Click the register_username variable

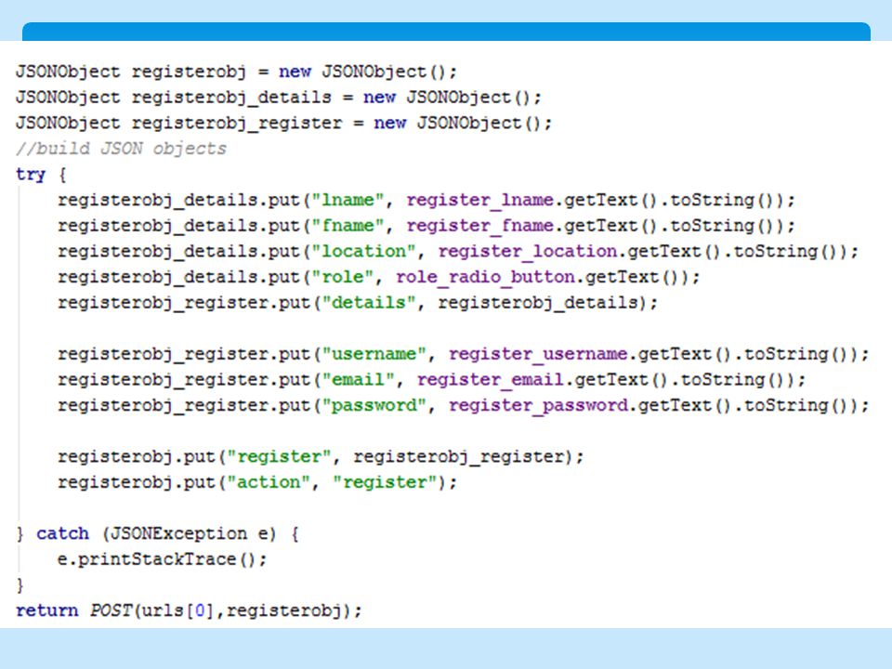[x=538, y=354]
